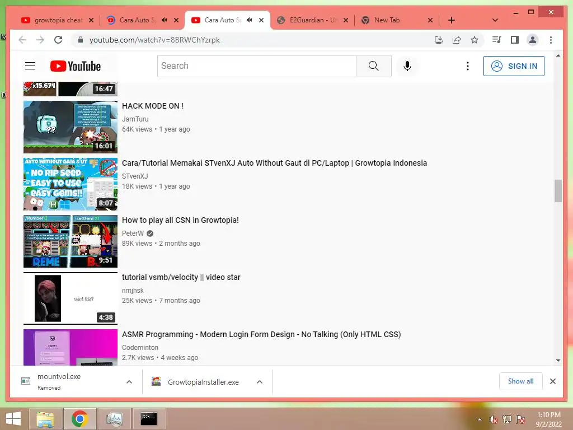The image size is (573, 430).
Task: Show hidden tray icons arrow
Action: (x=480, y=419)
